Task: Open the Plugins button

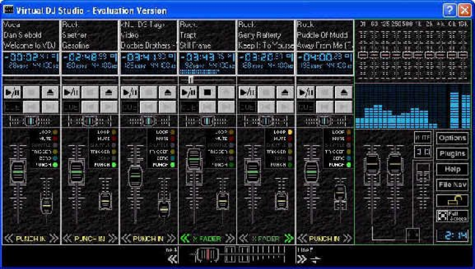Action: [452, 153]
